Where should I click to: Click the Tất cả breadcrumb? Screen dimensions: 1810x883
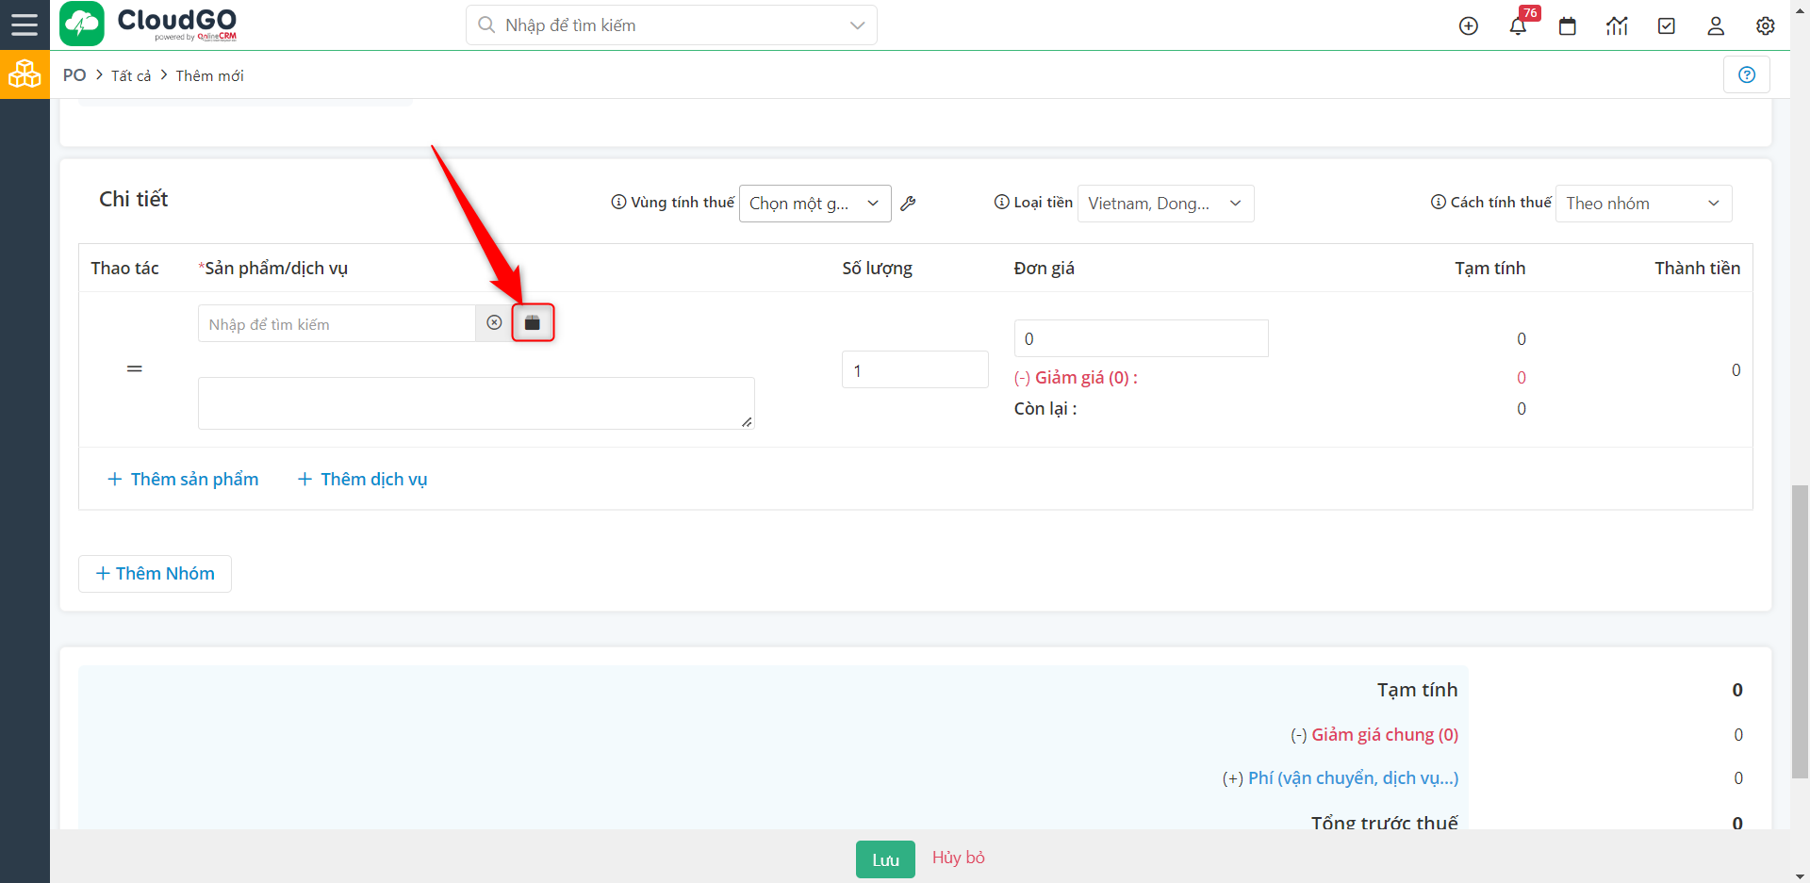click(131, 75)
